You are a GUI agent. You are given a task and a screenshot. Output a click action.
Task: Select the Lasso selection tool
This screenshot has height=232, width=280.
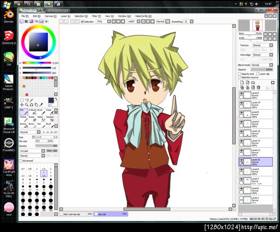(27, 100)
